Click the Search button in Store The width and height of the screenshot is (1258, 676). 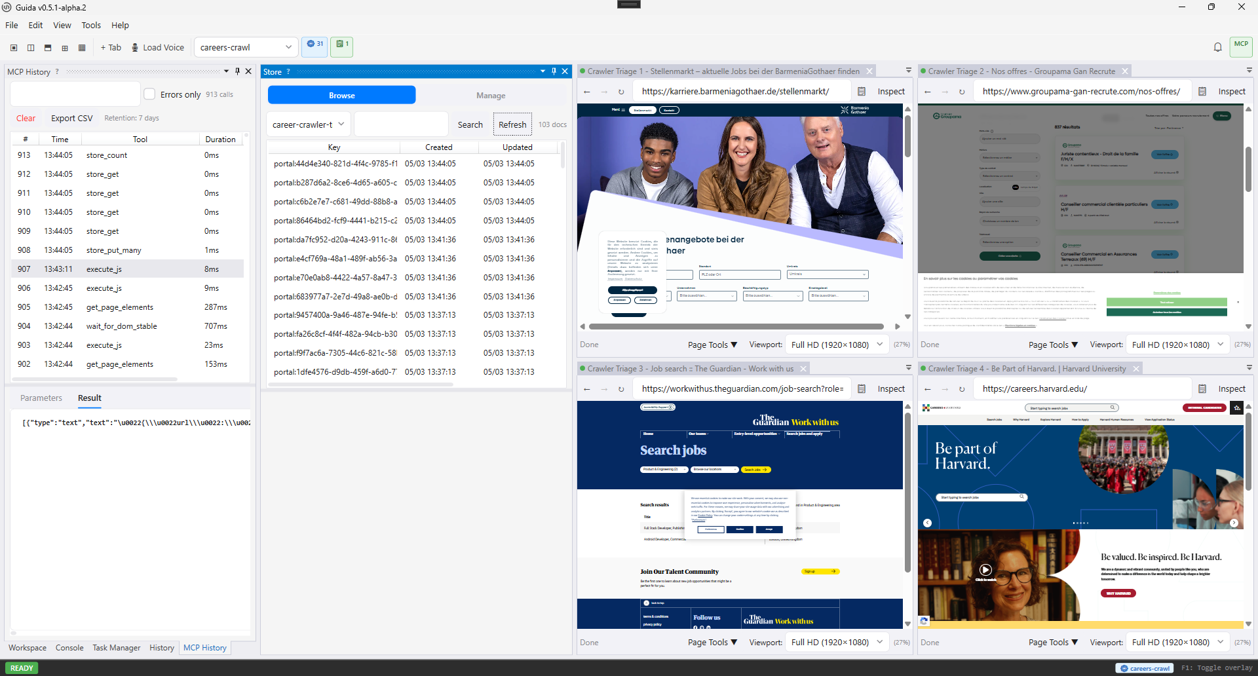[x=470, y=124]
